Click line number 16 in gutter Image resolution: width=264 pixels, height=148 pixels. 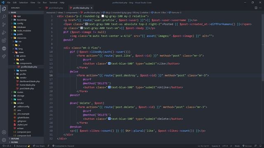point(51,75)
